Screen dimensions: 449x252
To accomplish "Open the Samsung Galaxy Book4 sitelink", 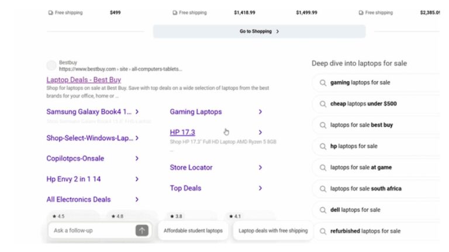I will click(89, 112).
